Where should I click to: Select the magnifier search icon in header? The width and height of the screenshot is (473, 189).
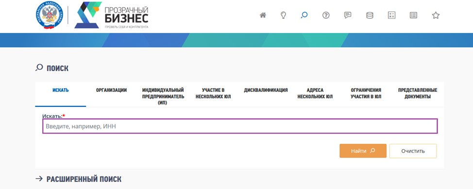(304, 15)
